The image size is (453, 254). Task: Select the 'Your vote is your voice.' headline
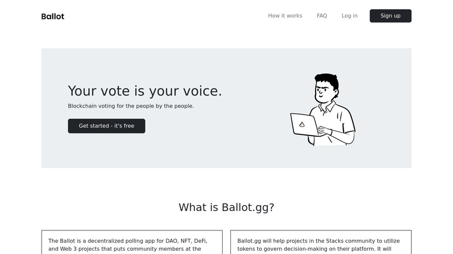tap(145, 91)
